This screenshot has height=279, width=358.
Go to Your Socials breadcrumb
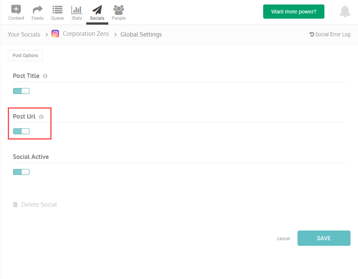click(24, 34)
